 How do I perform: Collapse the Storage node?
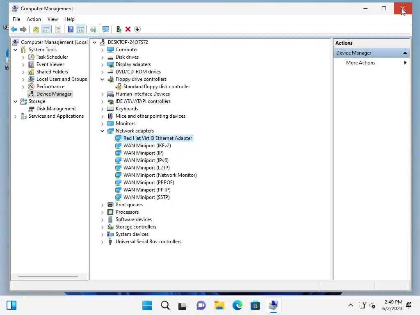[x=16, y=102]
